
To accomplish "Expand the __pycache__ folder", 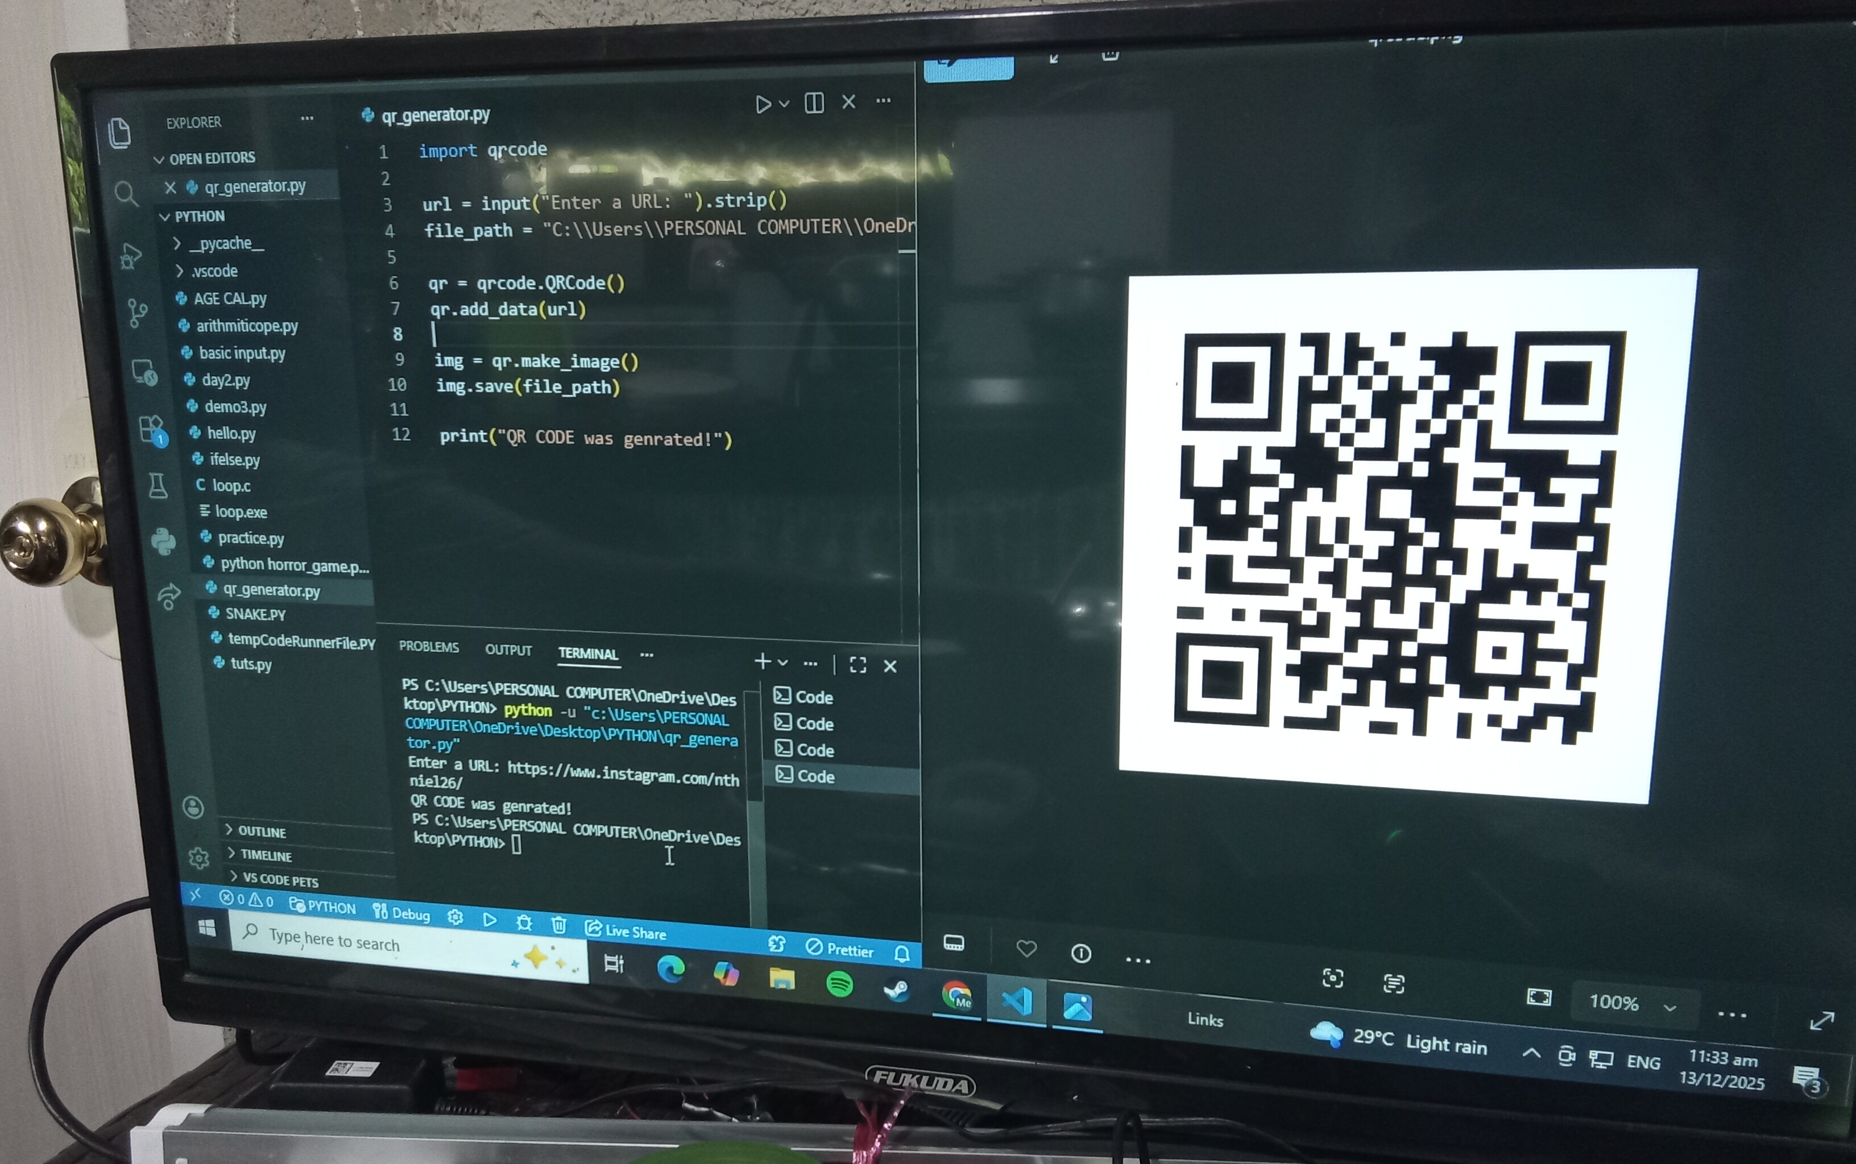I will 226,243.
